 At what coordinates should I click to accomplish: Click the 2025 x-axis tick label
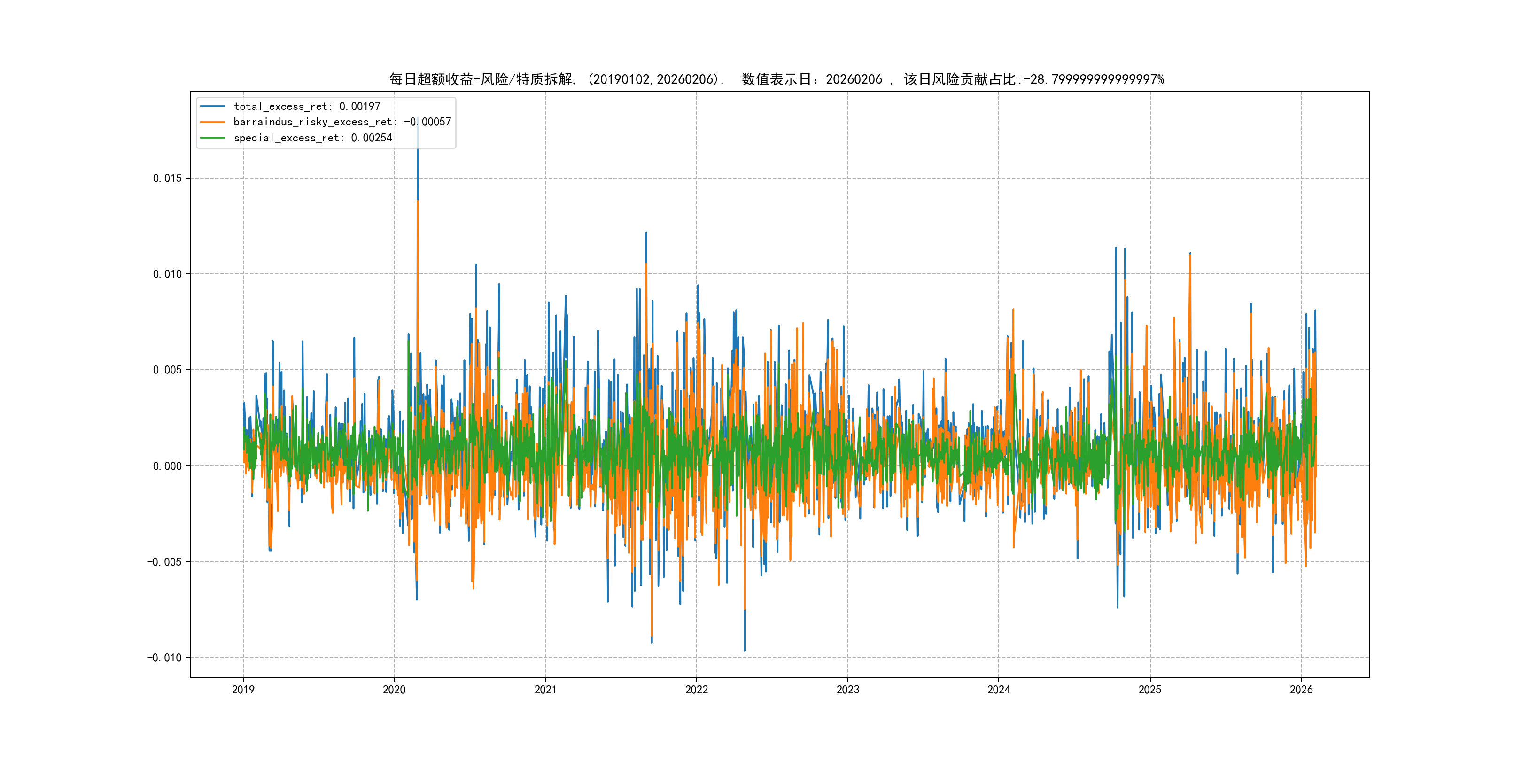[x=1150, y=690]
